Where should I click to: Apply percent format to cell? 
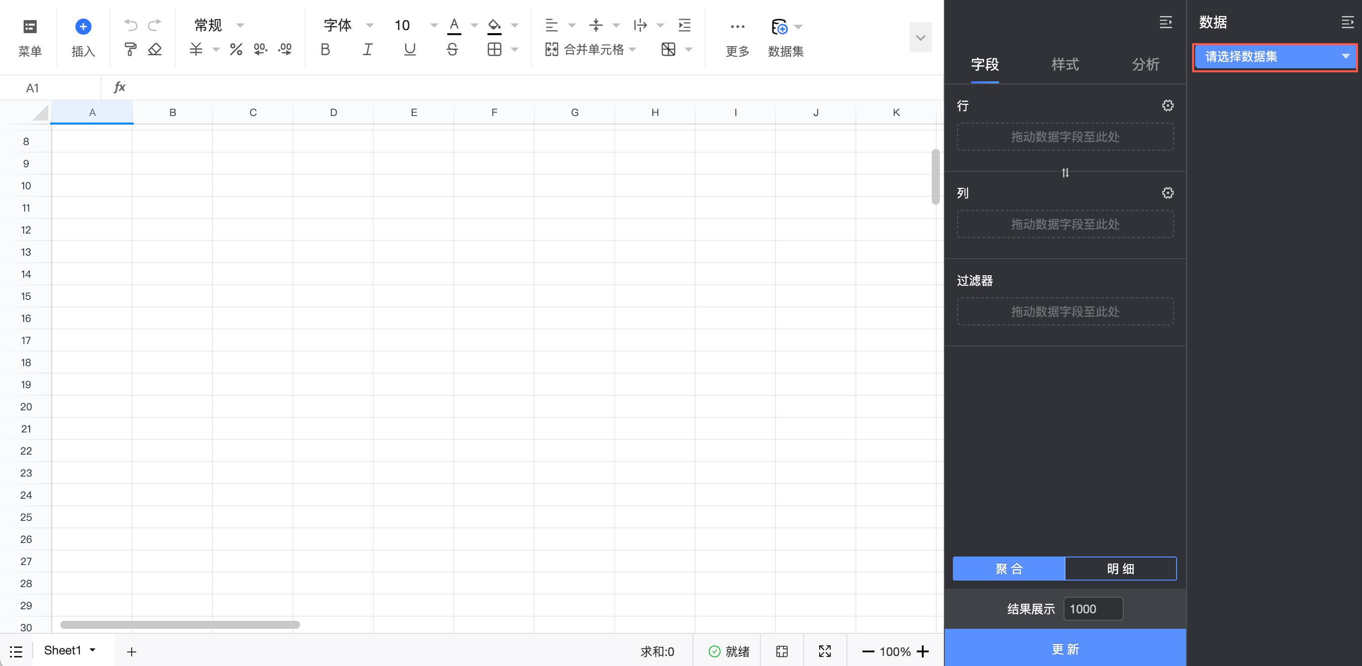click(x=236, y=50)
